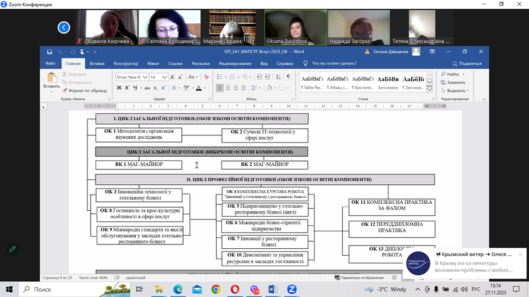The image size is (529, 297).
Task: Click the Save icon in Word's title bar
Action: coord(49,51)
